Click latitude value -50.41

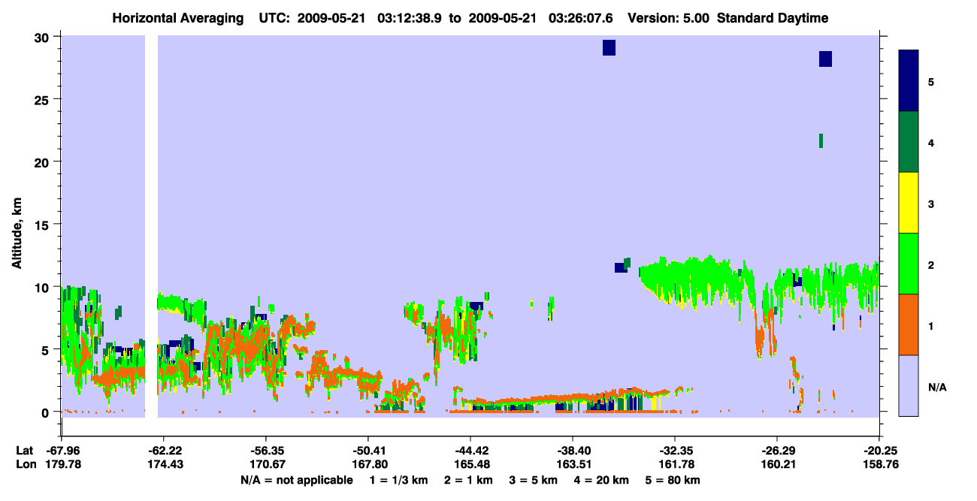(x=368, y=450)
